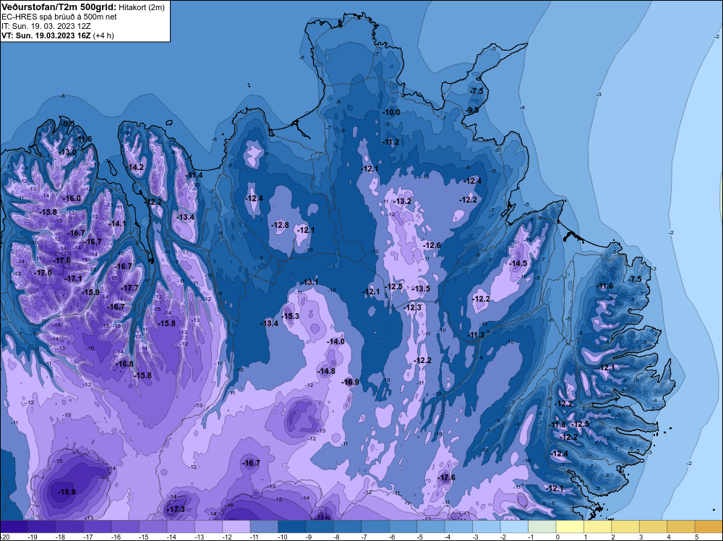The image size is (723, 541).
Task: Click the -16.8 temperature label
Action: (x=124, y=364)
